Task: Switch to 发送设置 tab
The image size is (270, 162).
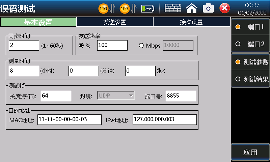Action: click(115, 22)
